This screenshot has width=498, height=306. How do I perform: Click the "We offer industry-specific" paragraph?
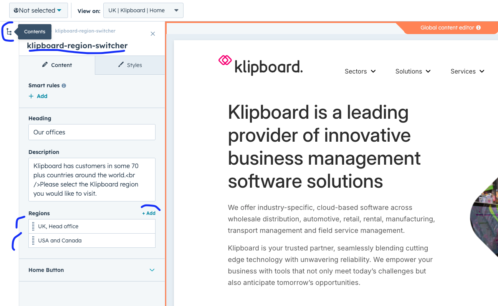(x=331, y=219)
